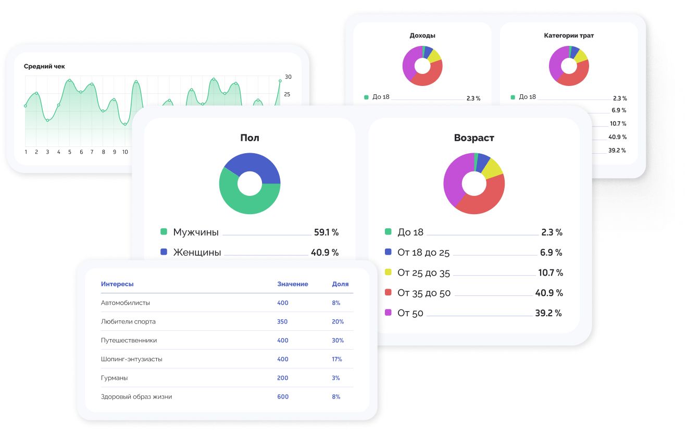Click До 18 legend entry in Доходы card
The image size is (700, 433).
click(x=381, y=97)
